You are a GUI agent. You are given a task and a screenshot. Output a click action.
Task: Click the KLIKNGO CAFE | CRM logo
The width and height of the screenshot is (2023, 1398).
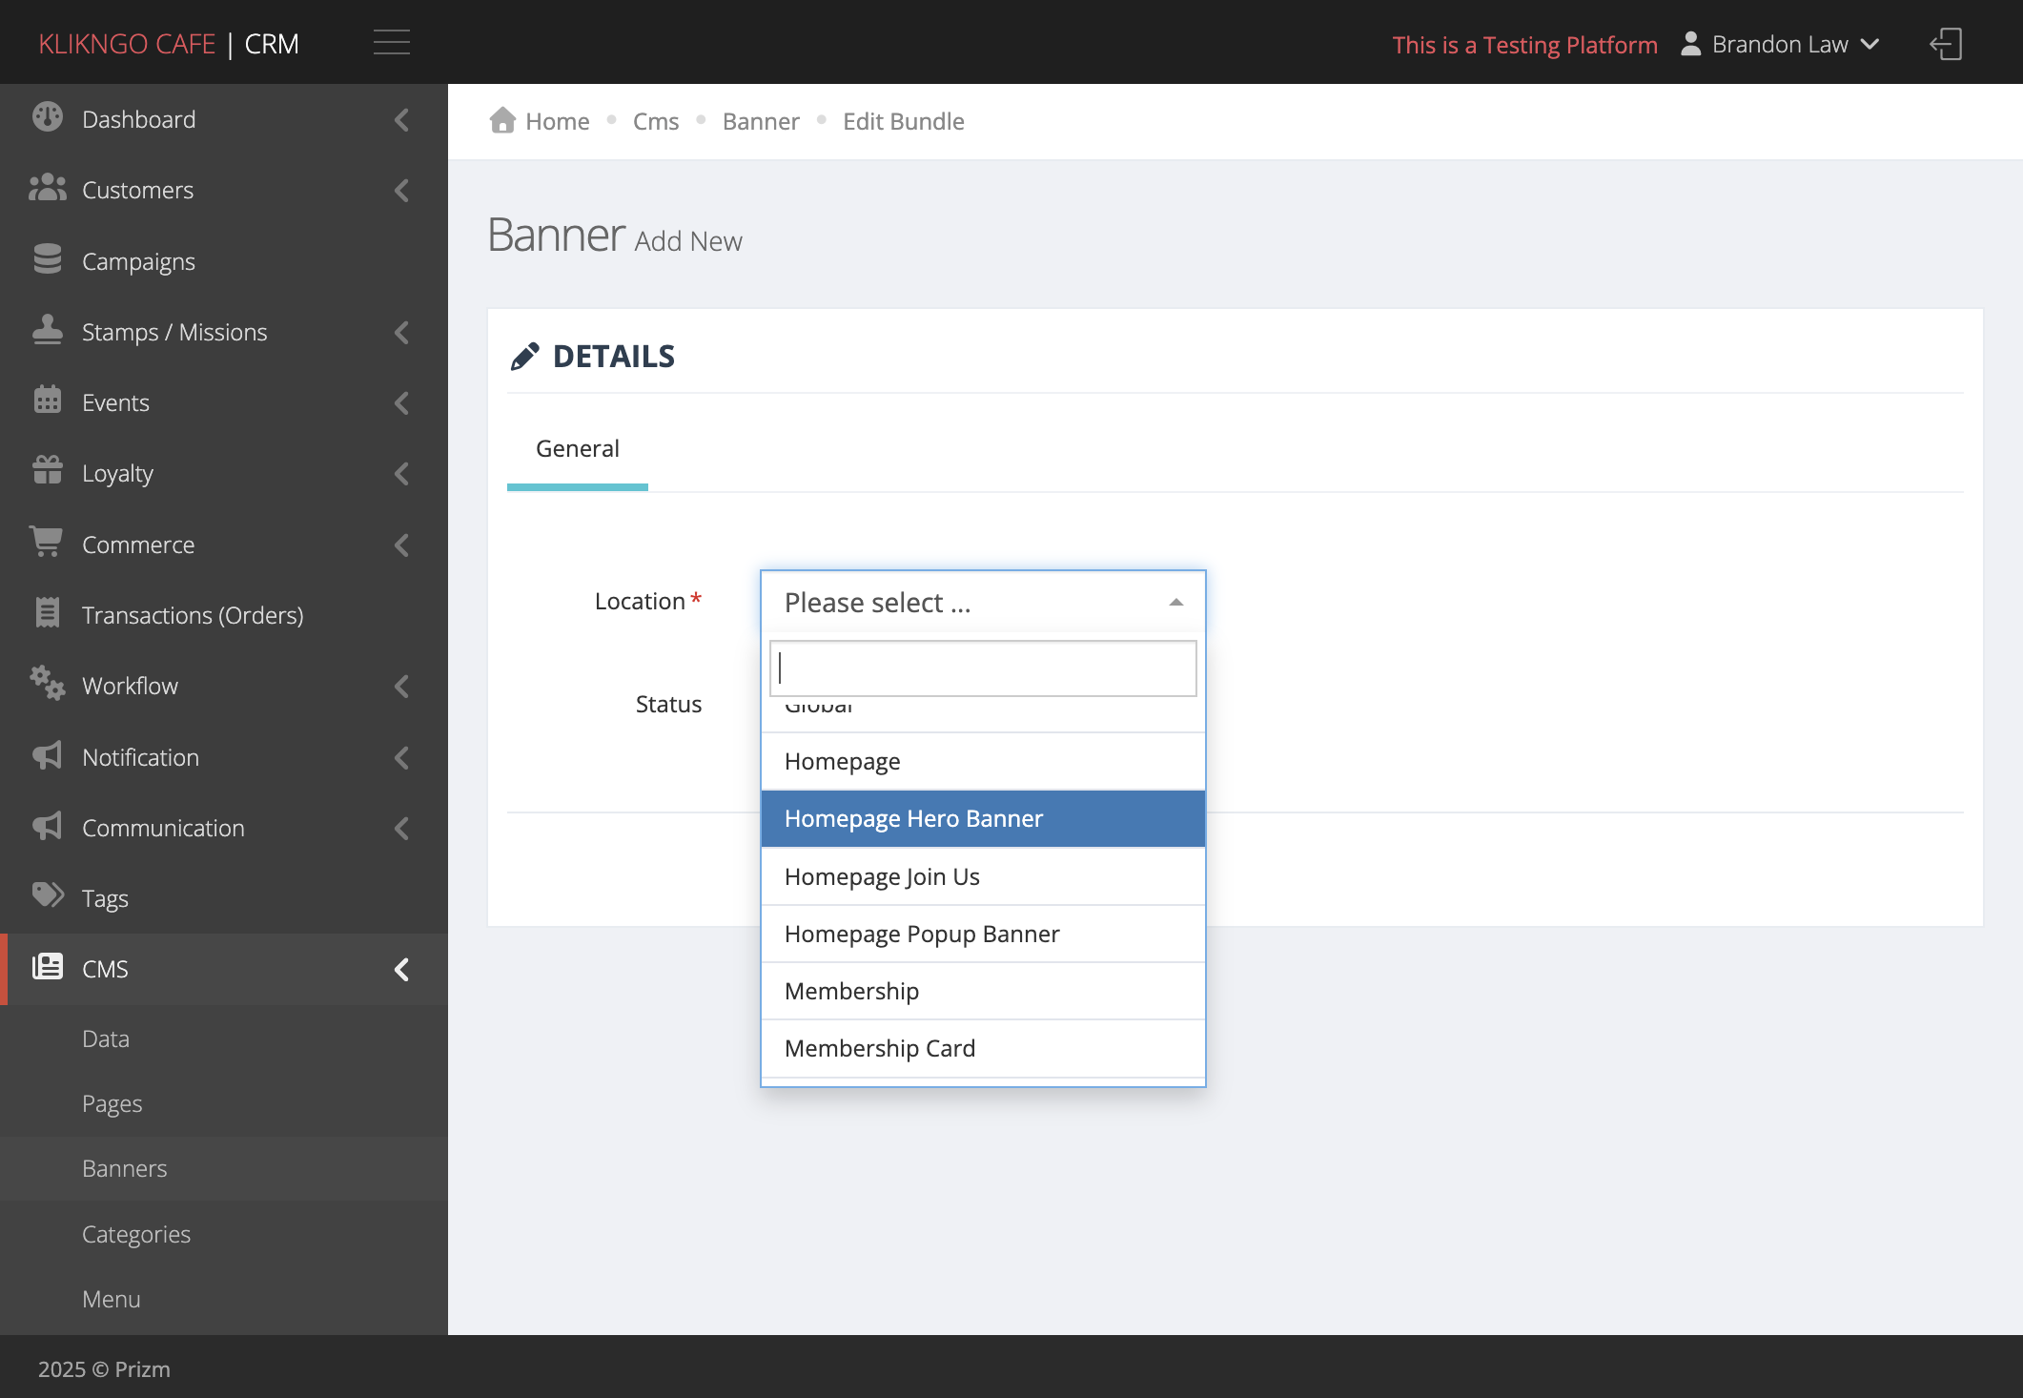169,44
